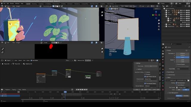Open the Object Data green triangle tab
191x107 pixels.
pyautogui.click(x=163, y=83)
